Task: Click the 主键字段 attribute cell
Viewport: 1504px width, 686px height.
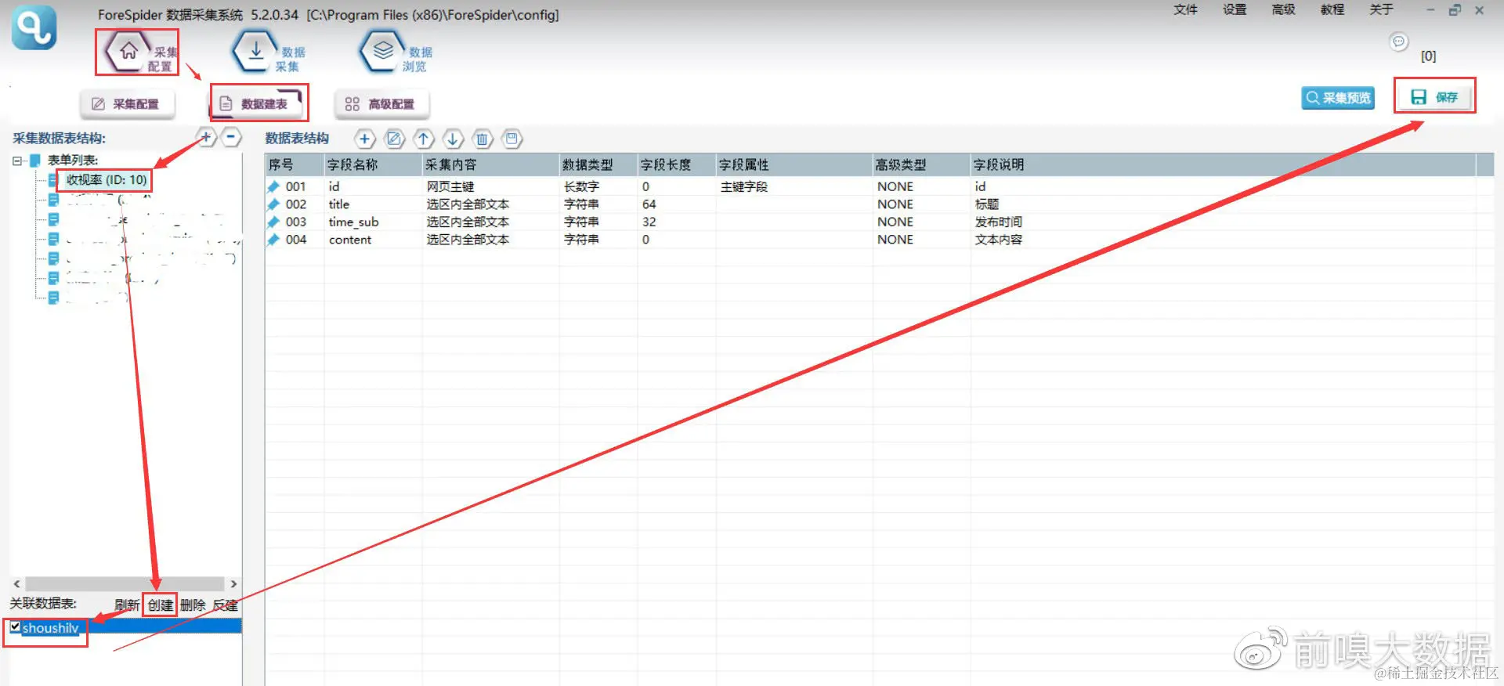Action: click(x=744, y=186)
